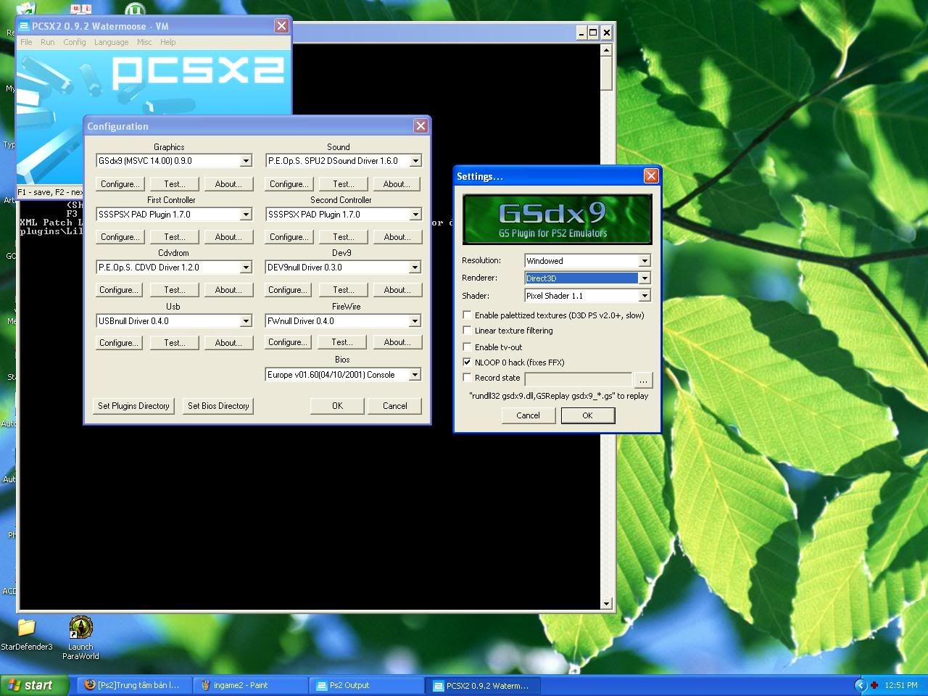Uncheck NLOOP 0 hack (fixes FFX)

coord(467,362)
